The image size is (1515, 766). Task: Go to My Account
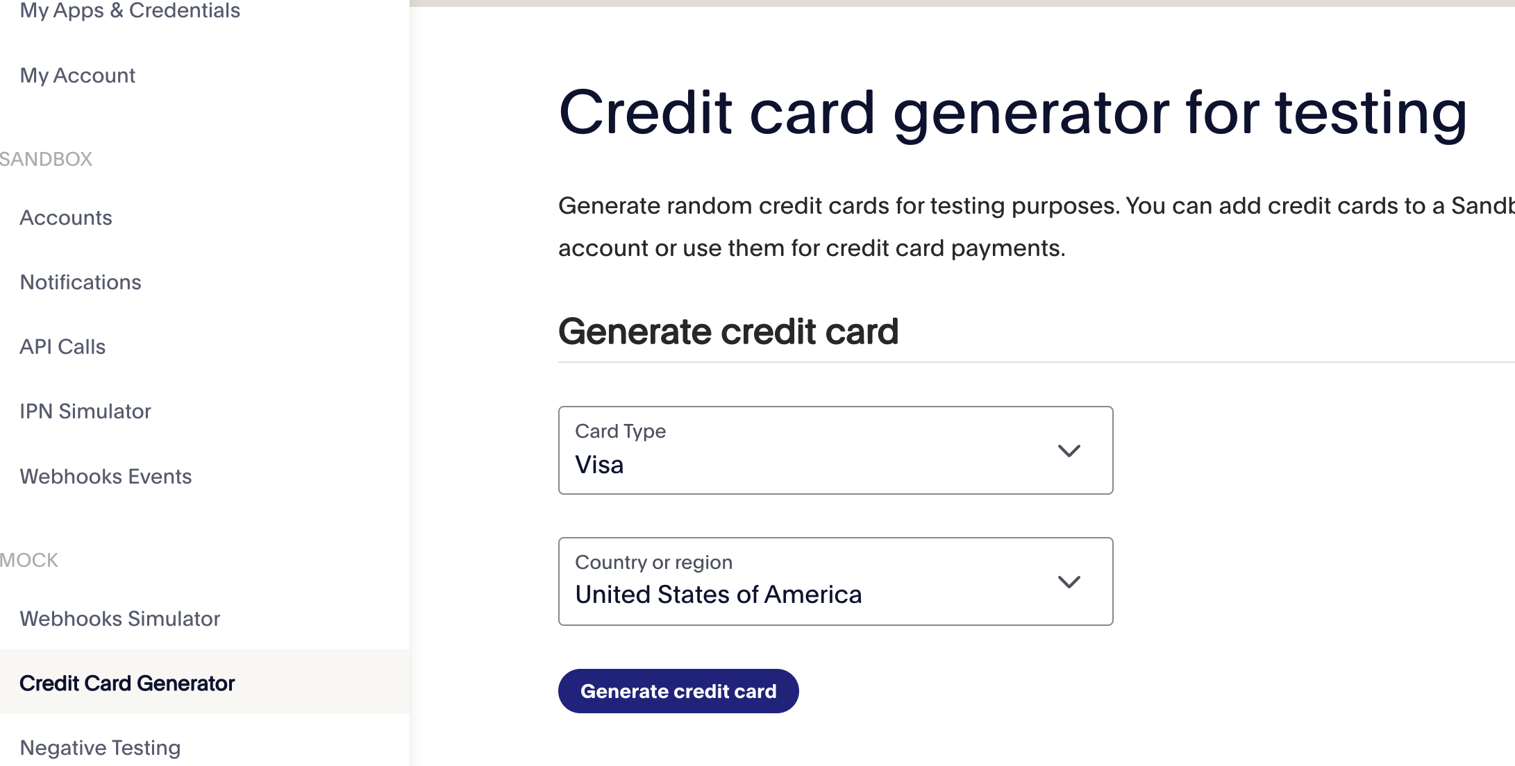tap(78, 75)
